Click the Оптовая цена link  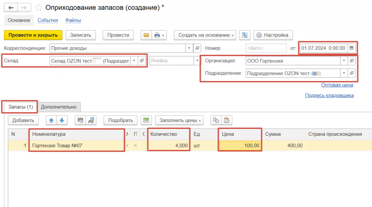coord(337,85)
